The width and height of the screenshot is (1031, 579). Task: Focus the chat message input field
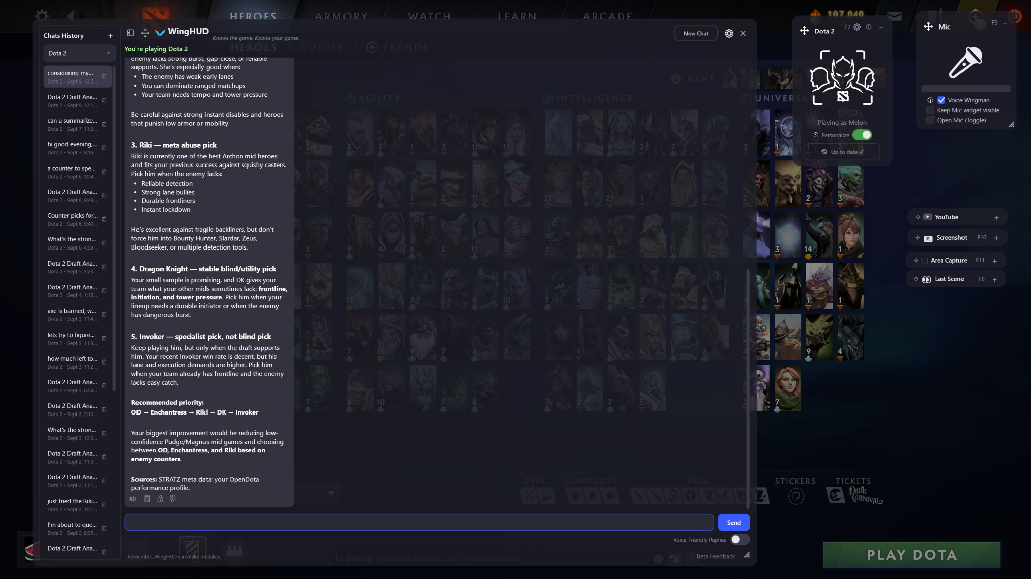coord(419,522)
